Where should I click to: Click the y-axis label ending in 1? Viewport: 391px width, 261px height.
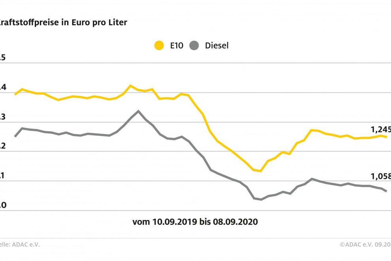(x=2, y=176)
